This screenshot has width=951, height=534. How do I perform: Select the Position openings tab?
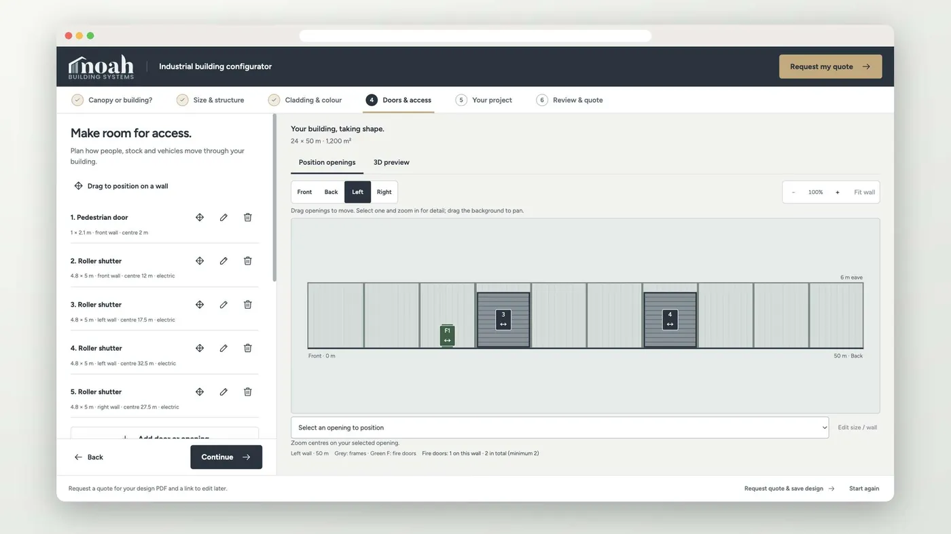(x=327, y=162)
